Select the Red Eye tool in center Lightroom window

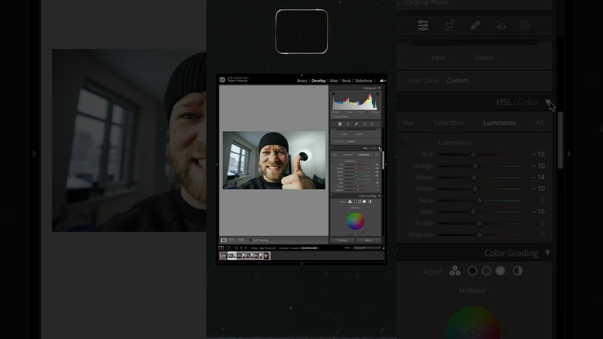(365, 124)
